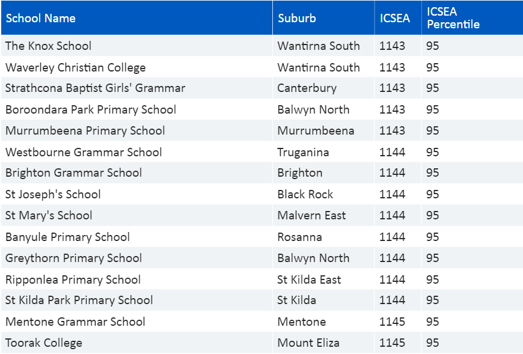Click the St Kilda East suburb cell

(x=323, y=279)
